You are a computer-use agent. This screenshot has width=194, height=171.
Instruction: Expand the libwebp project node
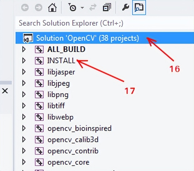click(x=24, y=117)
